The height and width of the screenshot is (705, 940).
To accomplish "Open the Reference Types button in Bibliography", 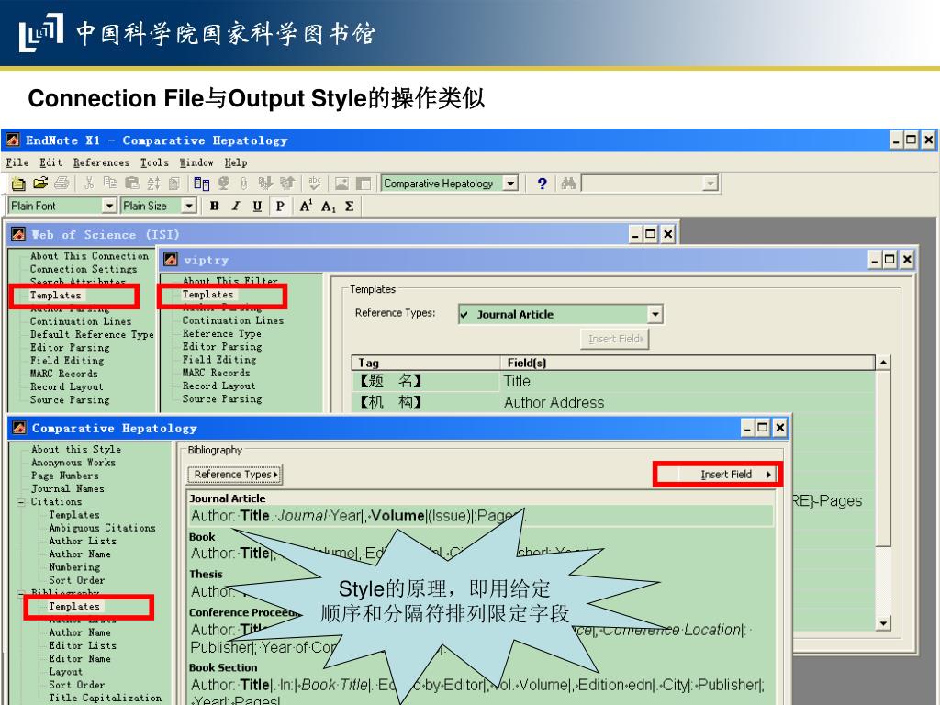I will [234, 475].
